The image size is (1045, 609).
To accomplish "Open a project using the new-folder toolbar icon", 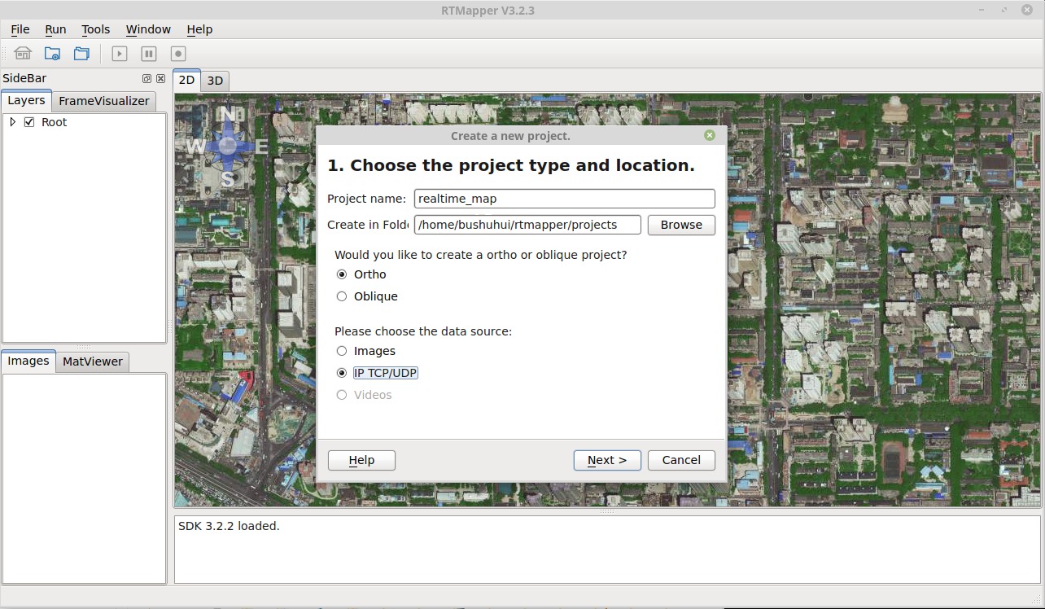I will pyautogui.click(x=51, y=53).
